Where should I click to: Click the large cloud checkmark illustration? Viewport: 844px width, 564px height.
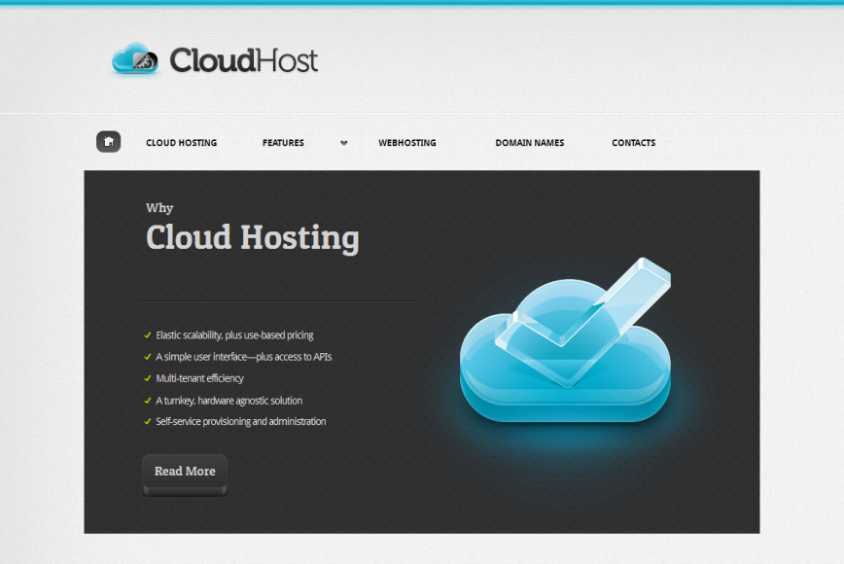[x=566, y=350]
